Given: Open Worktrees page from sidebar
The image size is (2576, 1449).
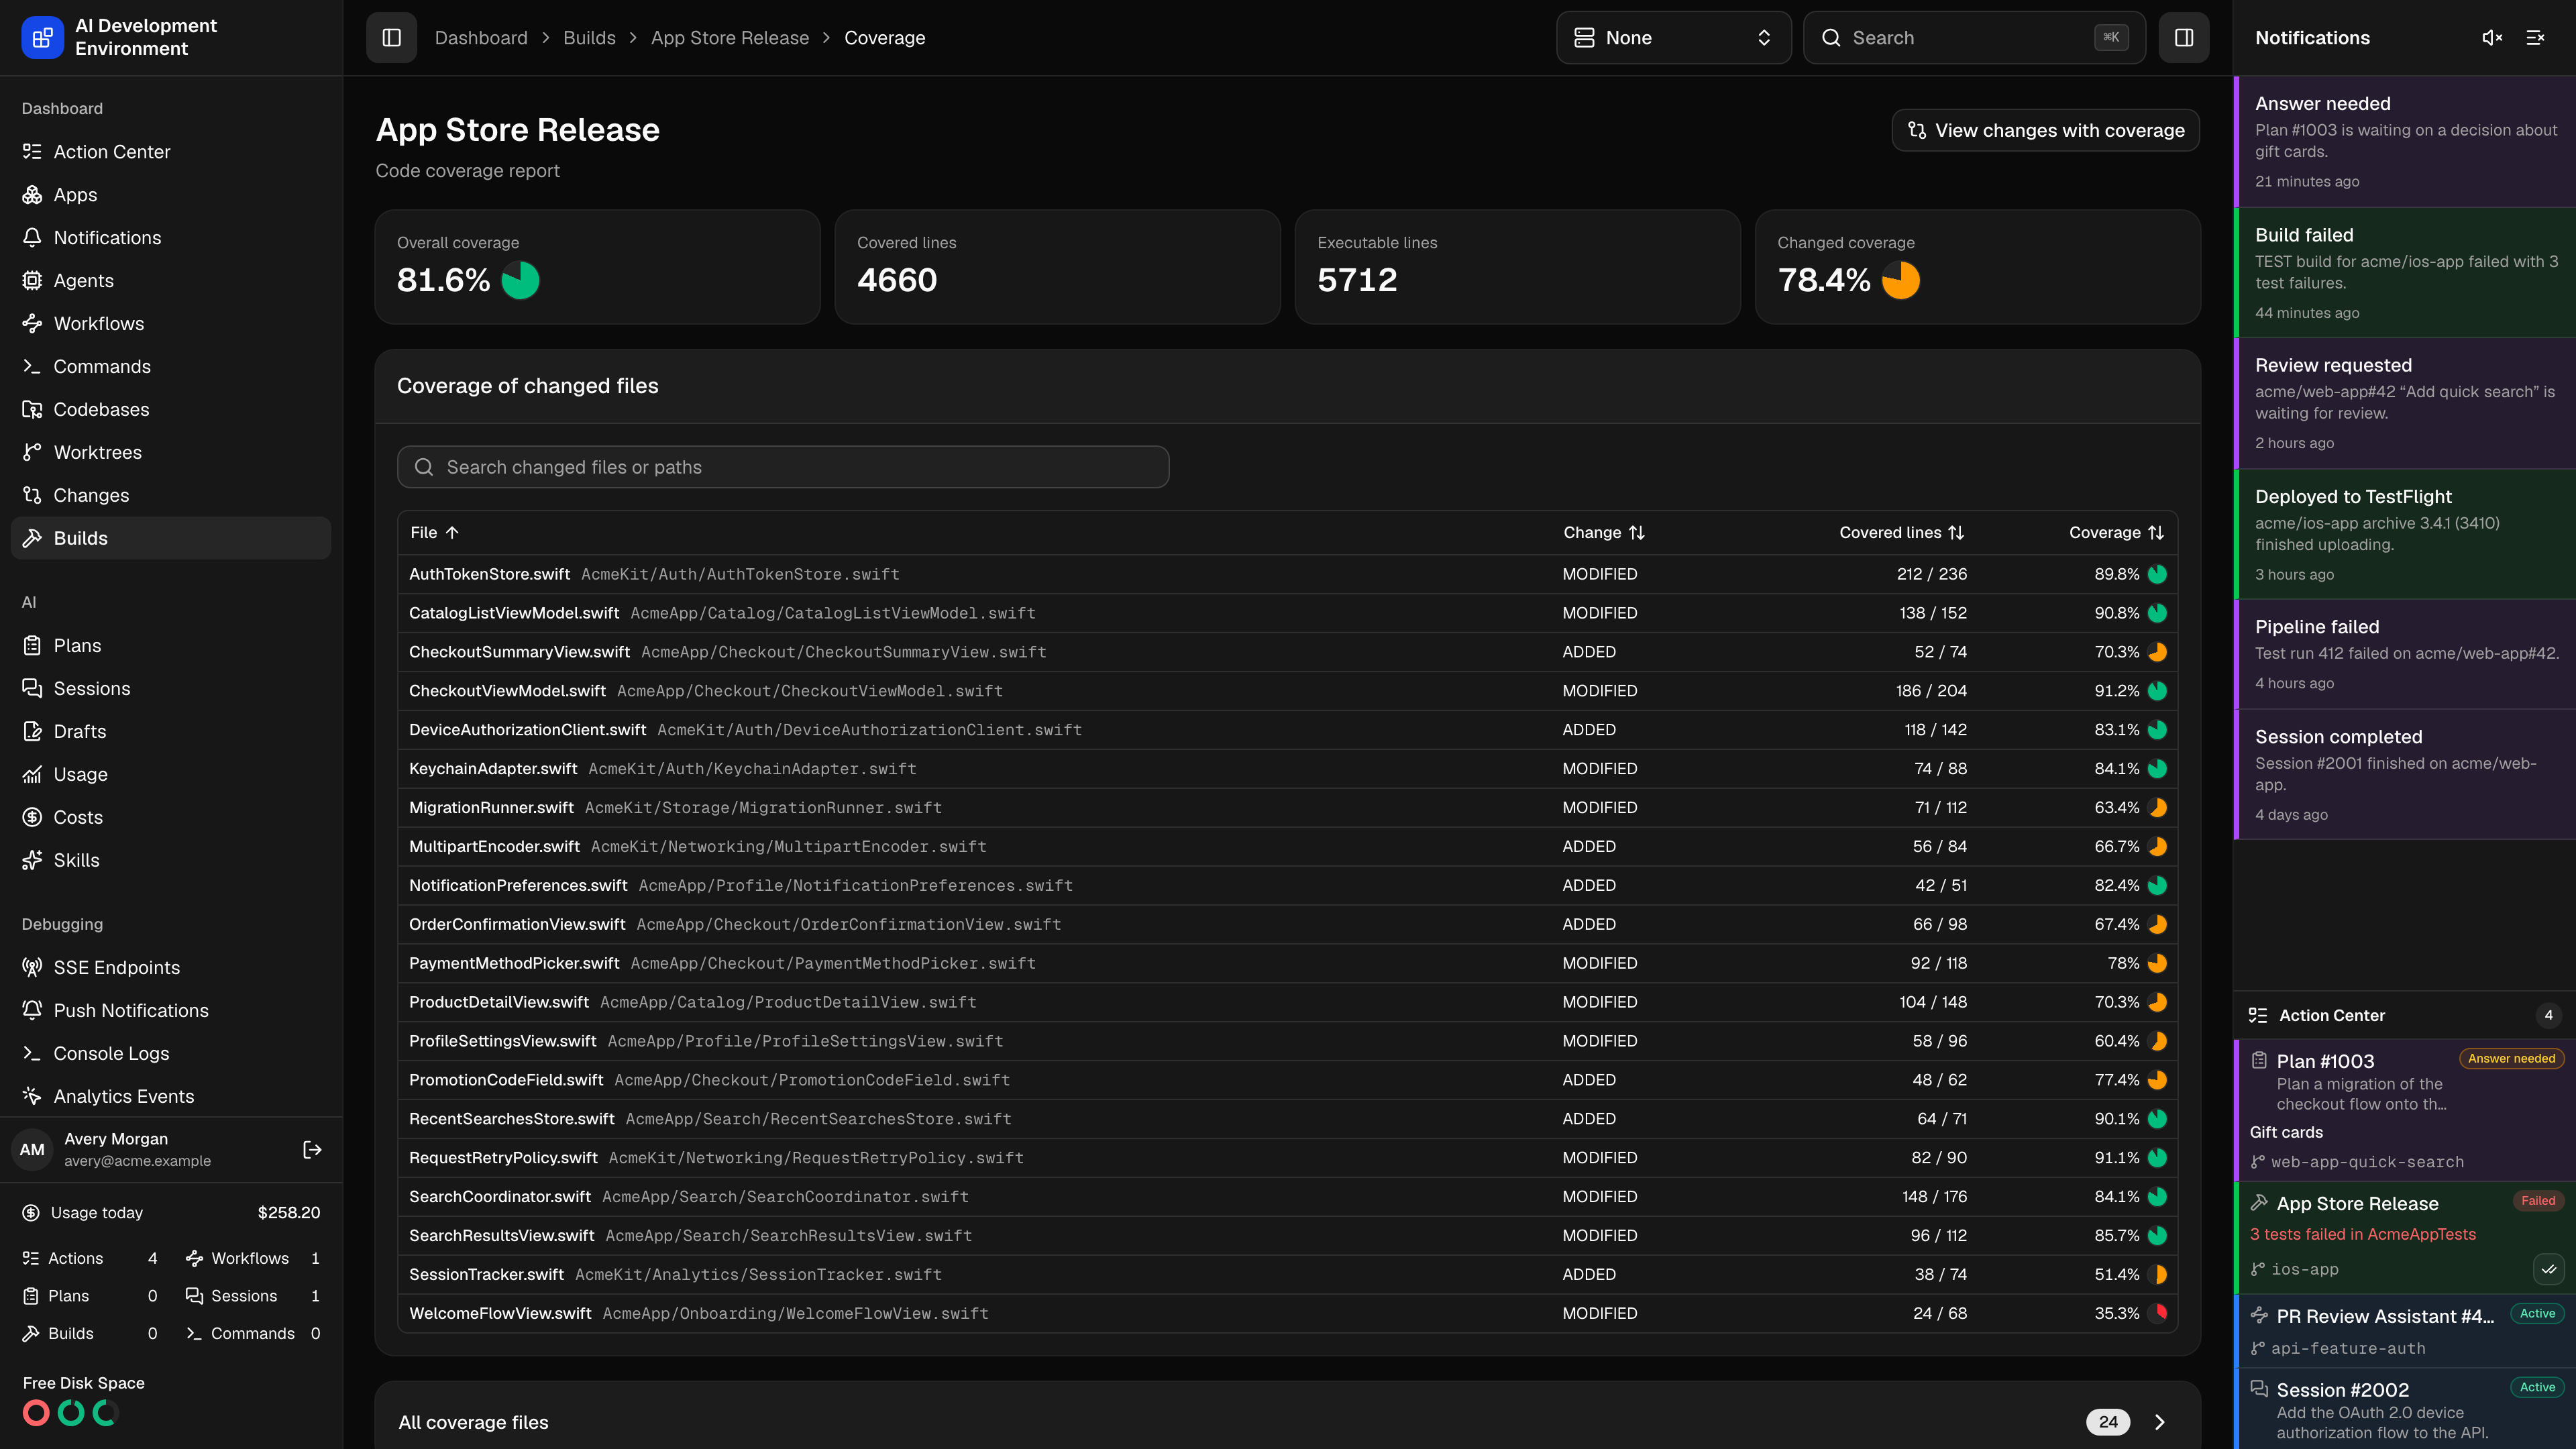Looking at the screenshot, I should (x=171, y=453).
